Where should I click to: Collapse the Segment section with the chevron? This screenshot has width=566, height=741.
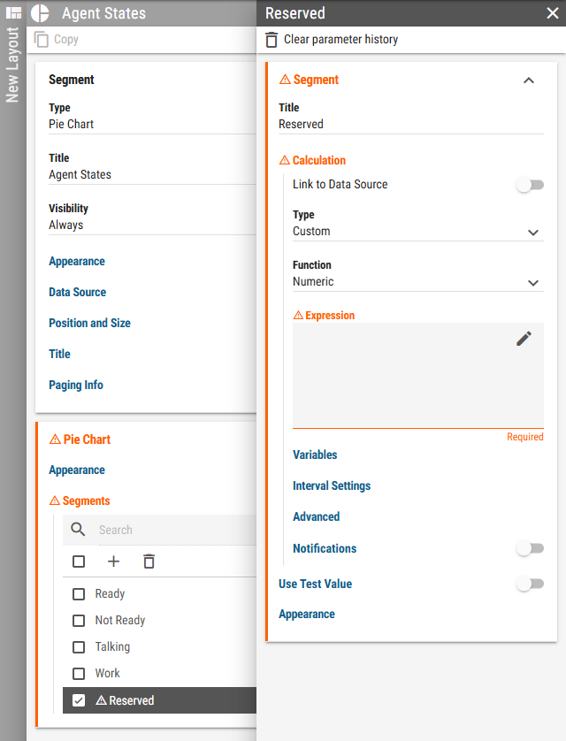click(529, 80)
